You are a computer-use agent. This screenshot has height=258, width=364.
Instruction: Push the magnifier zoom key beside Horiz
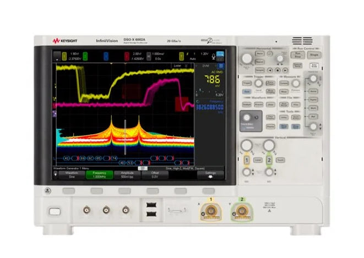[x=270, y=54]
